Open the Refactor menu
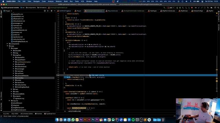Screen dimensions: 220x123 pos(59,1)
